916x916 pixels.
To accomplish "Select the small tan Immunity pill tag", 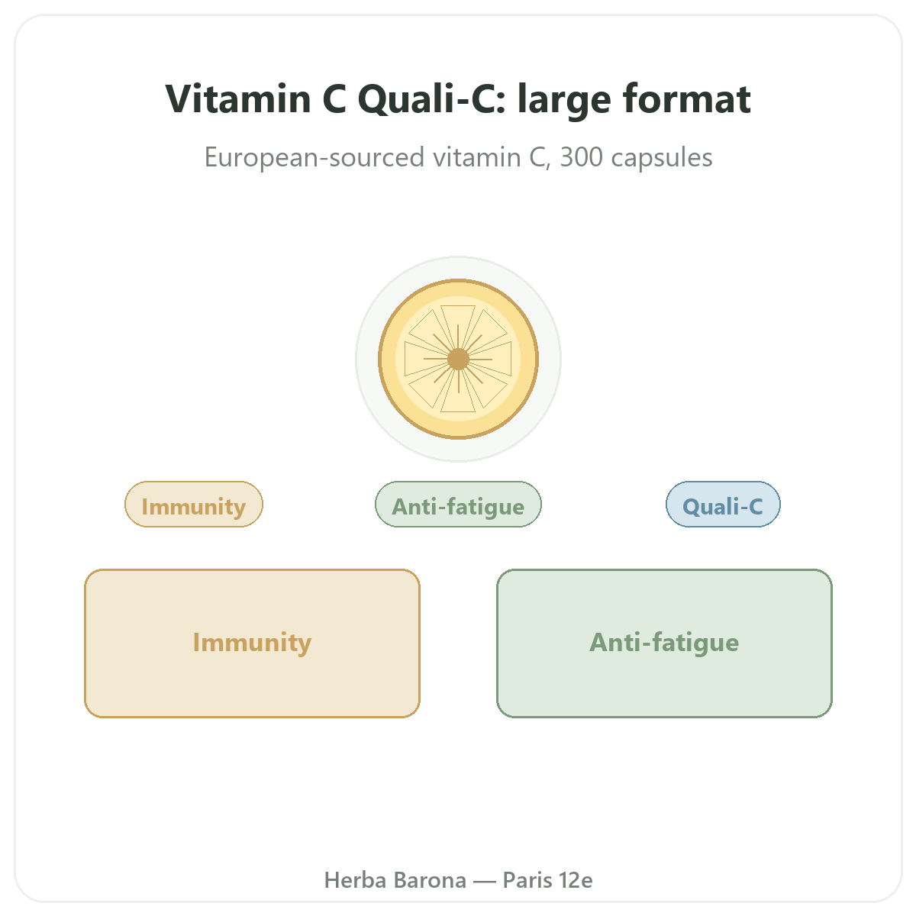I will [194, 505].
